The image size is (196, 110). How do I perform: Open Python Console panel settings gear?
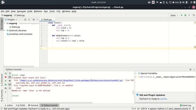[190, 69]
